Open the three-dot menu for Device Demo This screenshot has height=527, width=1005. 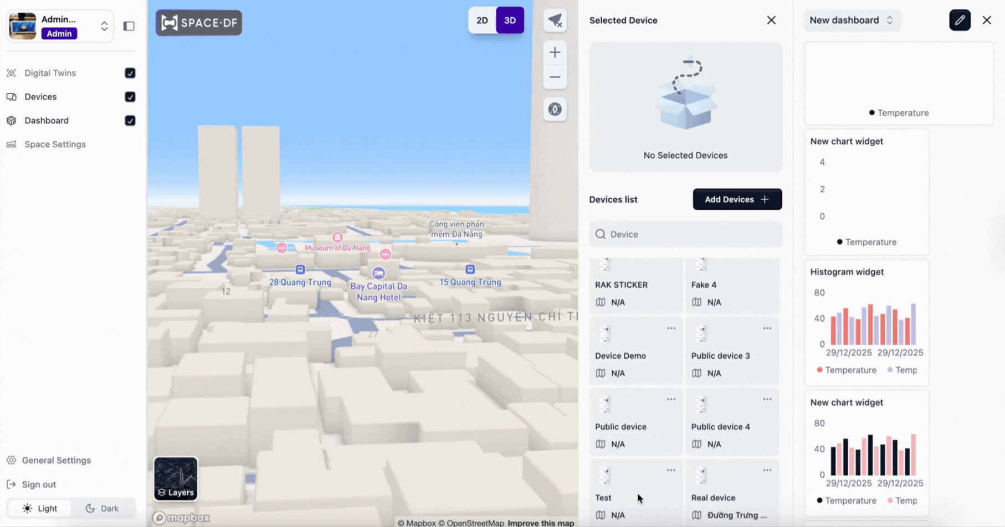click(x=671, y=328)
